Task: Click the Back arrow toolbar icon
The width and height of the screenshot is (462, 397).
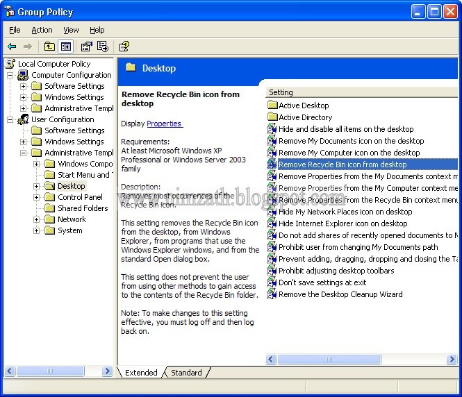Action: pos(12,47)
